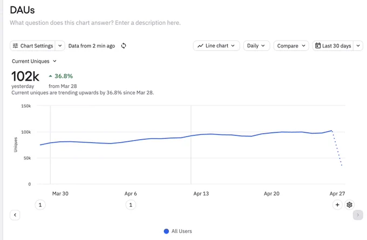Click the gear icon below the chart
The width and height of the screenshot is (367, 240).
point(349,205)
